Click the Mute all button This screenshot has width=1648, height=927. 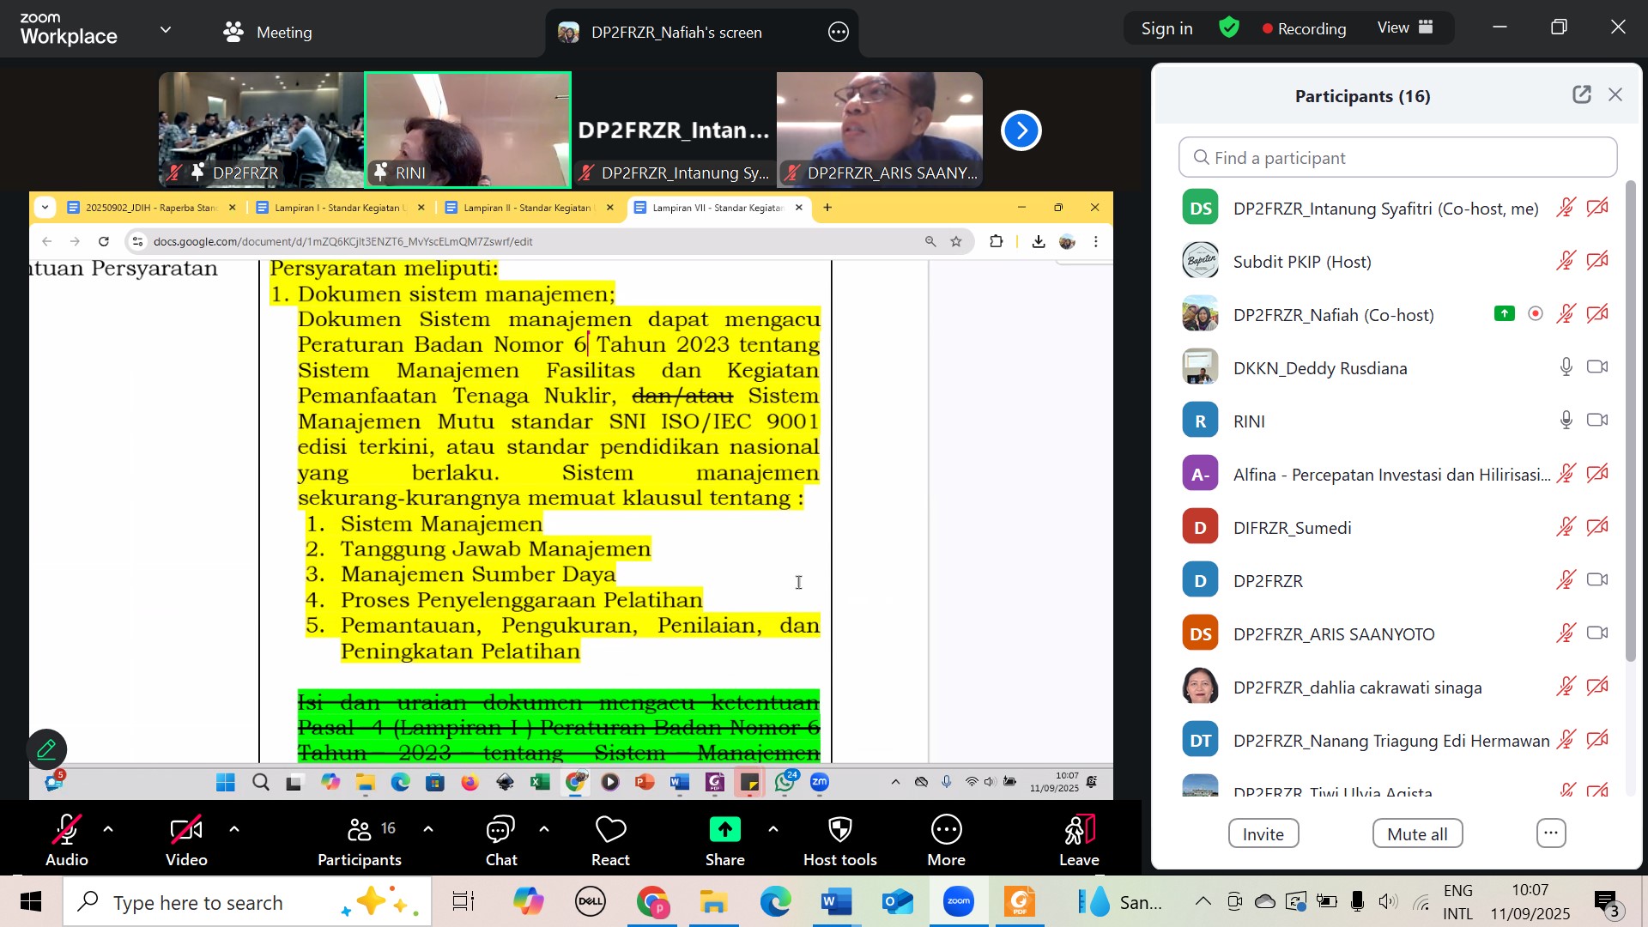1417,833
